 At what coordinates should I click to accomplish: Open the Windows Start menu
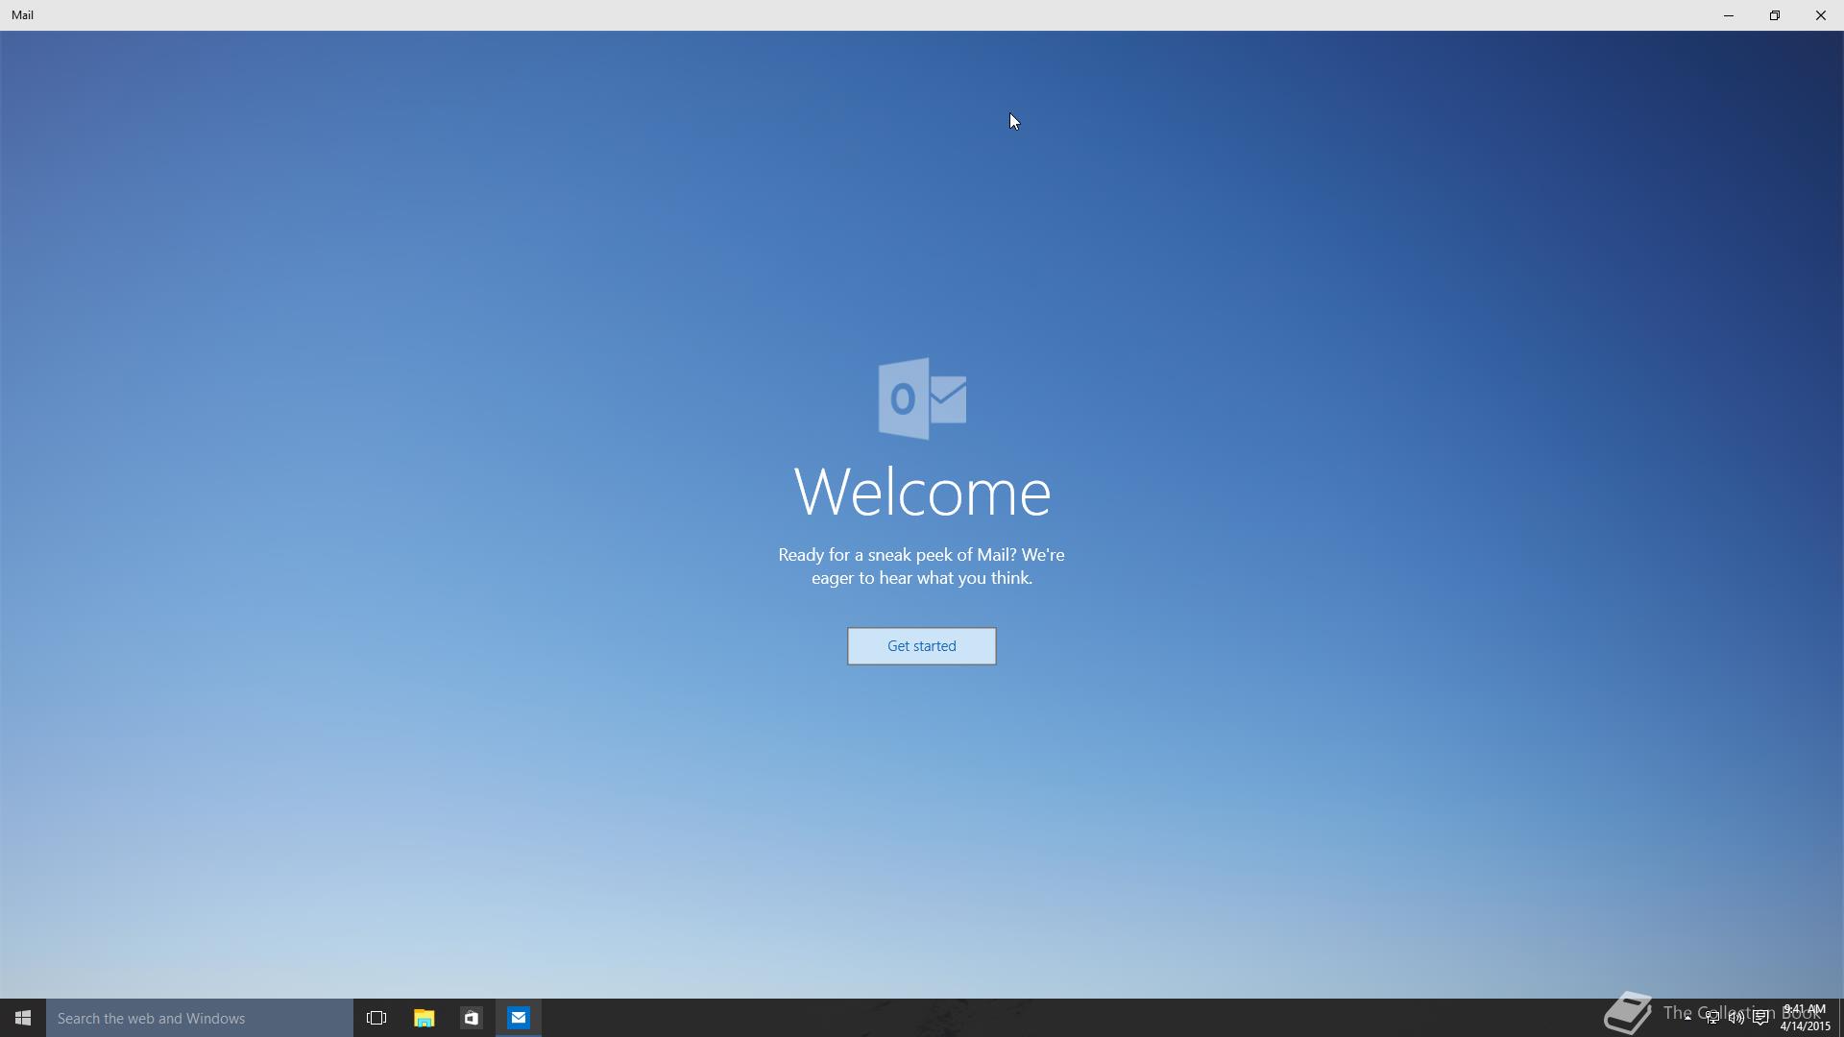[23, 1018]
